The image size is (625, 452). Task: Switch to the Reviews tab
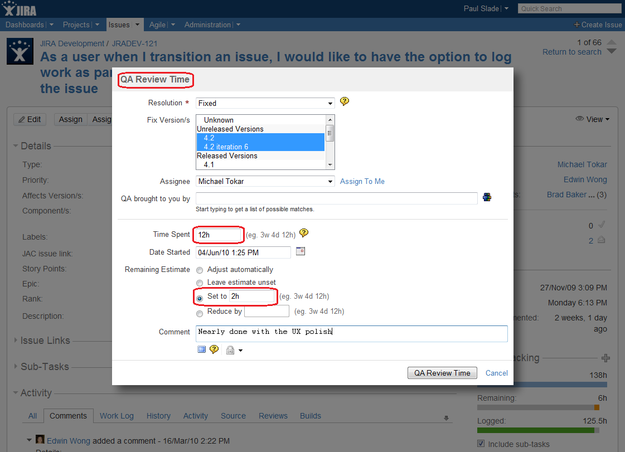click(273, 416)
